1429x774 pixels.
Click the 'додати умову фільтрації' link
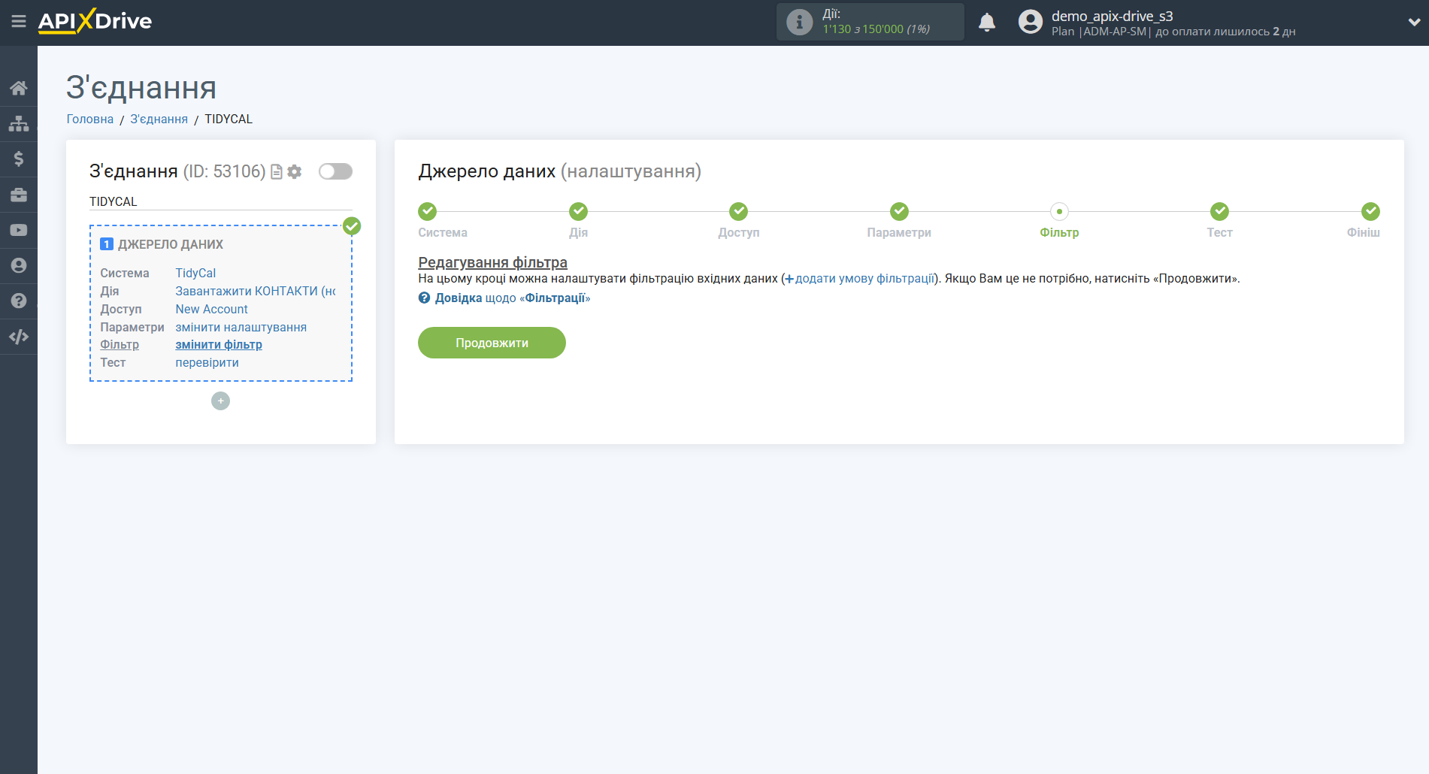pyautogui.click(x=864, y=279)
